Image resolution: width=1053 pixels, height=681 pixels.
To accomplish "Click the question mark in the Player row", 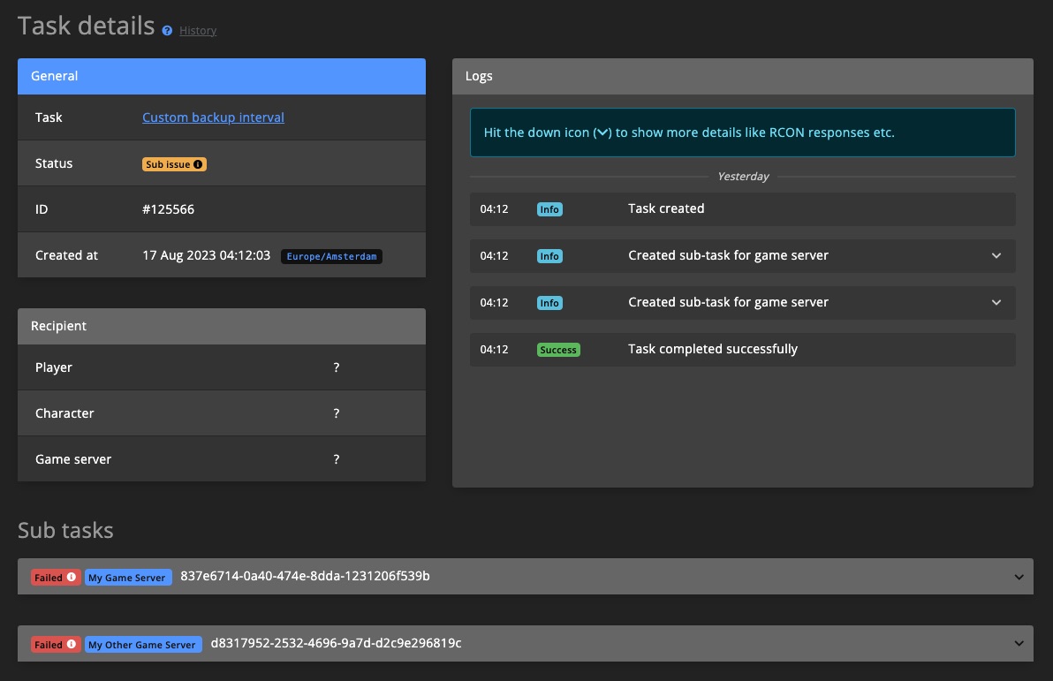I will coord(336,367).
